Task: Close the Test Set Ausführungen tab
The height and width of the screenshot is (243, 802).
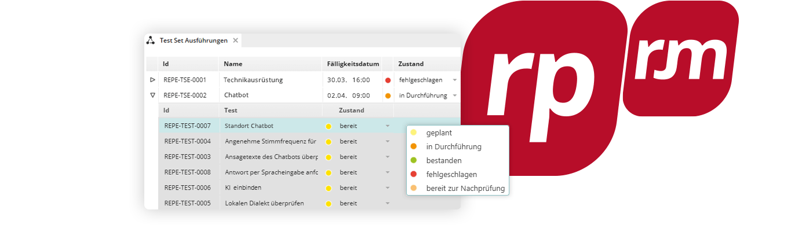Action: point(235,41)
